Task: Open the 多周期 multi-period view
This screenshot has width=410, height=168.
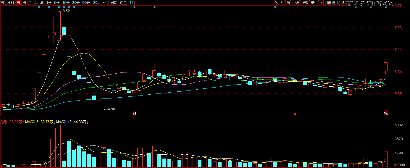Action: [112, 3]
